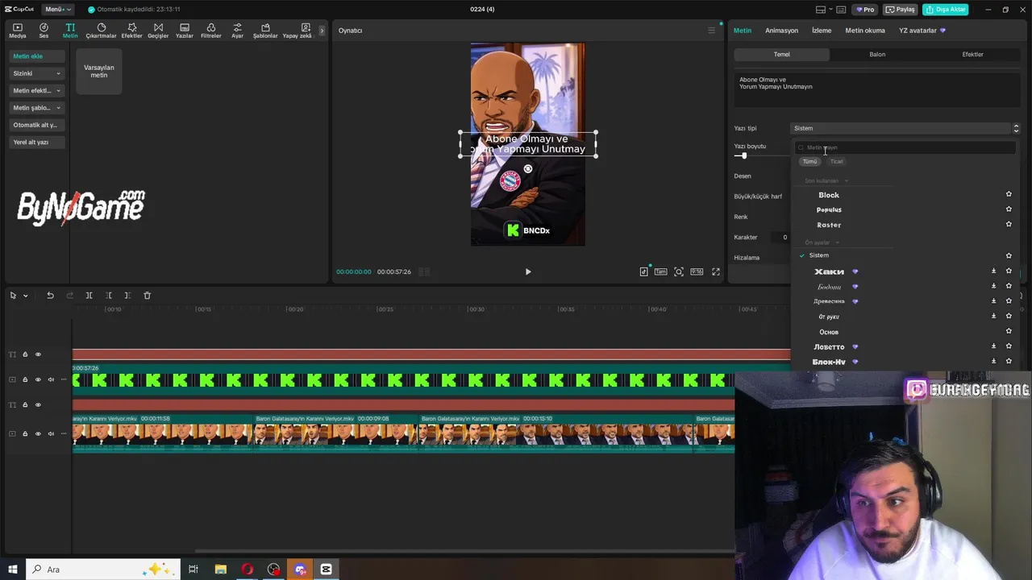
Task: Lock the top text track
Action: tap(25, 354)
